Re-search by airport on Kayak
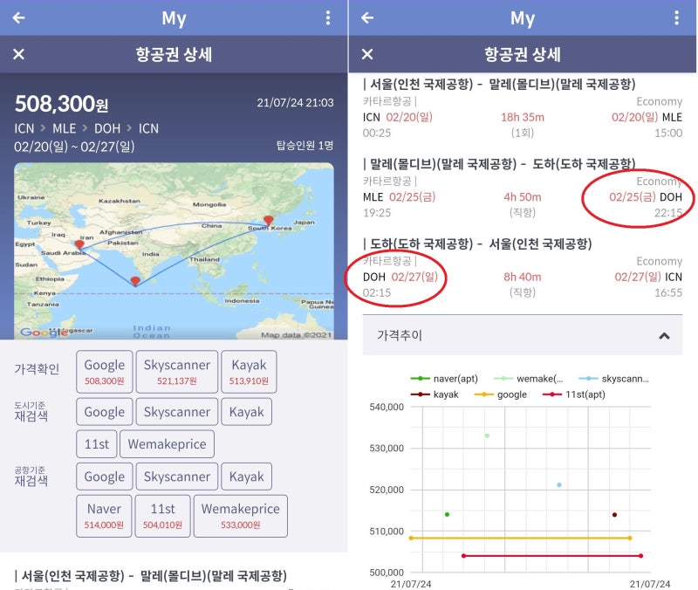698x590 pixels. pos(247,477)
